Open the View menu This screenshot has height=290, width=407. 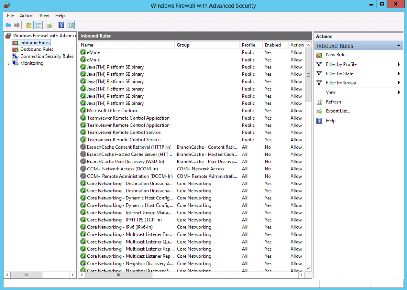click(44, 15)
